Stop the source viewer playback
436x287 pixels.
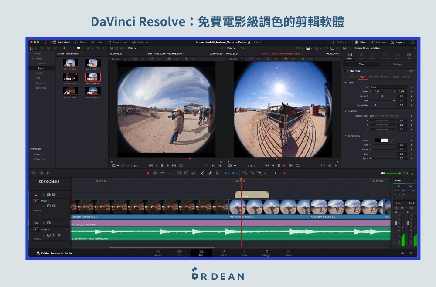tap(162, 166)
